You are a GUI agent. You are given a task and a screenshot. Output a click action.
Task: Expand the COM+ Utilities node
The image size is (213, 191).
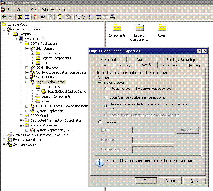(x=27, y=77)
